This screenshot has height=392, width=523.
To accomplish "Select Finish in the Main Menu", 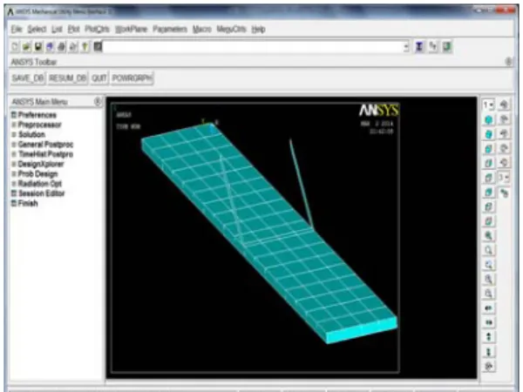I will pos(28,203).
